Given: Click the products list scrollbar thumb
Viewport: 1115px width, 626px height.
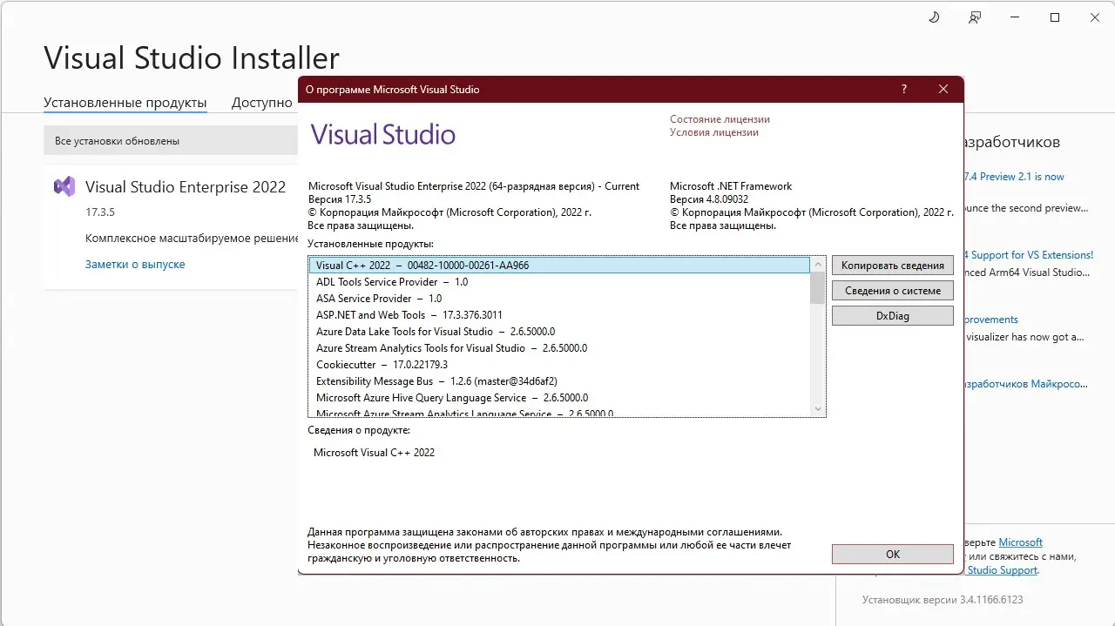Looking at the screenshot, I should (x=817, y=287).
